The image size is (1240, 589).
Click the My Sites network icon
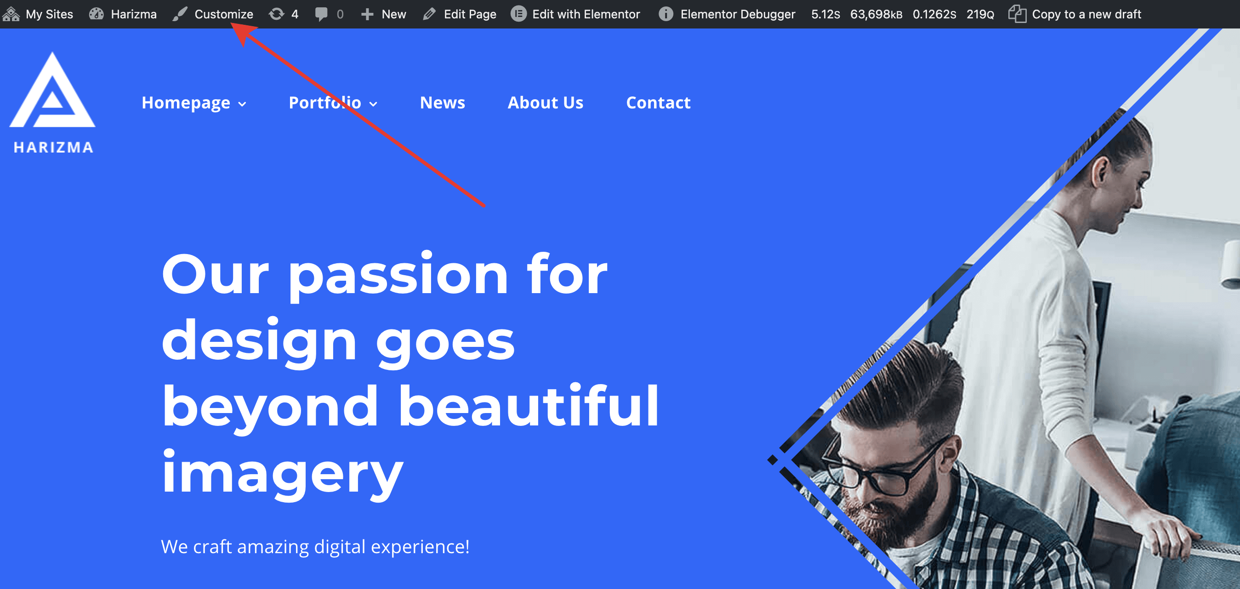(11, 14)
